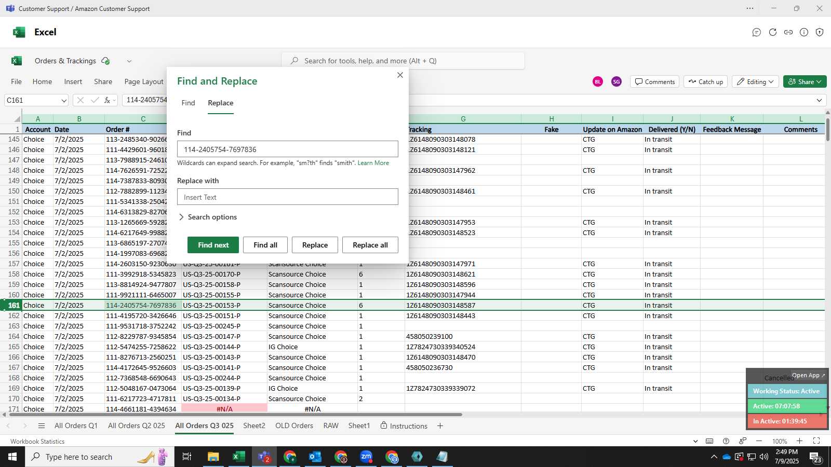Open Excel from the Windows taskbar
Screen dimensions: 831x467
tap(238, 457)
